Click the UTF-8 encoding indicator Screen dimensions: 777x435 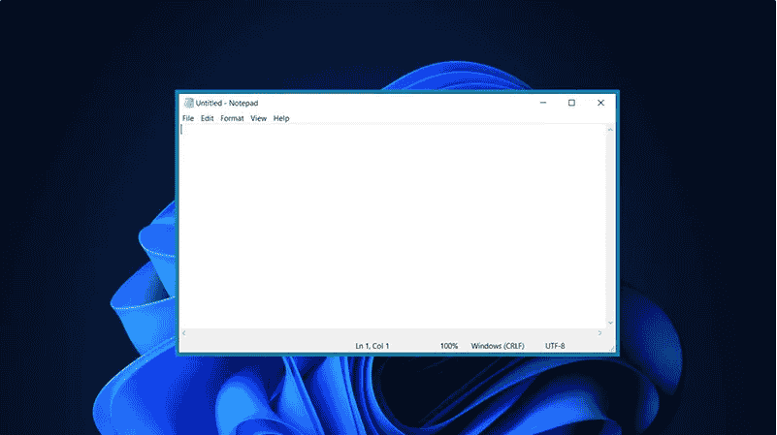(x=555, y=346)
